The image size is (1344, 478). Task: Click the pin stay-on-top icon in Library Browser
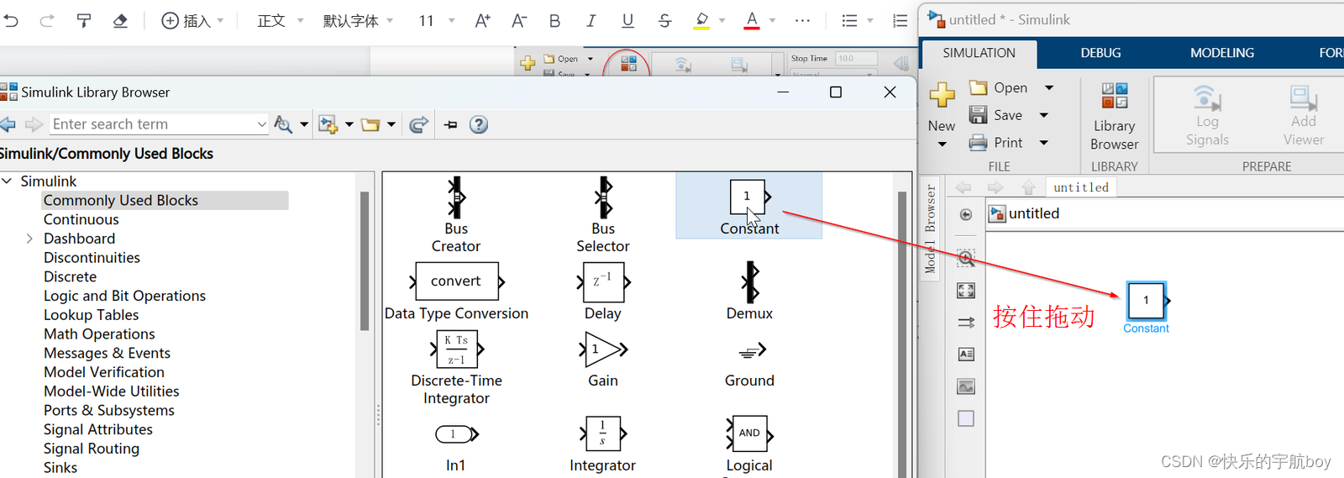click(451, 124)
